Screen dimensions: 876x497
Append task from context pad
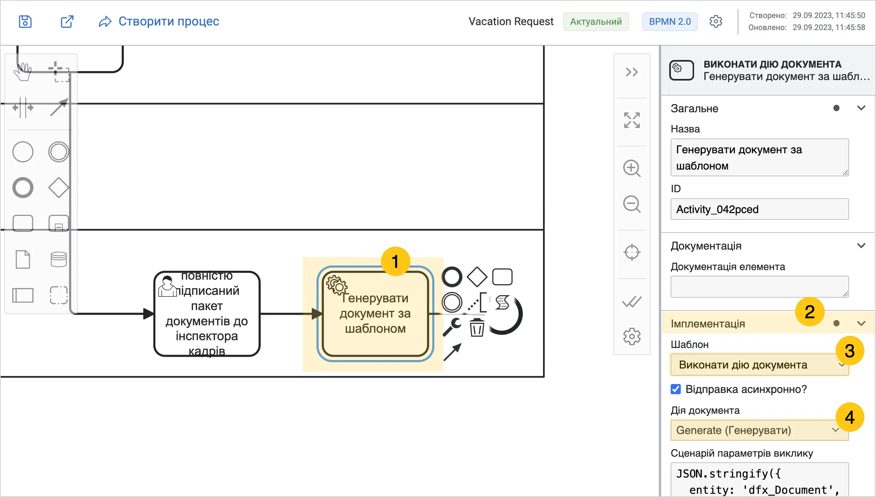coord(502,277)
